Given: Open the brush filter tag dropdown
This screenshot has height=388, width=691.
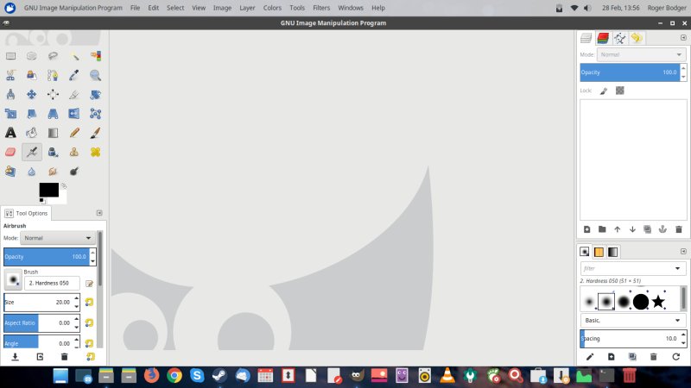Looking at the screenshot, I should (x=677, y=268).
